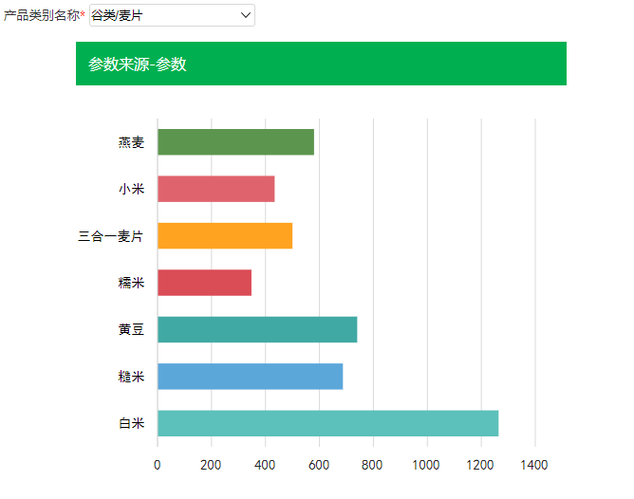Select the red 糯米 bar
The width and height of the screenshot is (634, 499).
pyautogui.click(x=205, y=283)
